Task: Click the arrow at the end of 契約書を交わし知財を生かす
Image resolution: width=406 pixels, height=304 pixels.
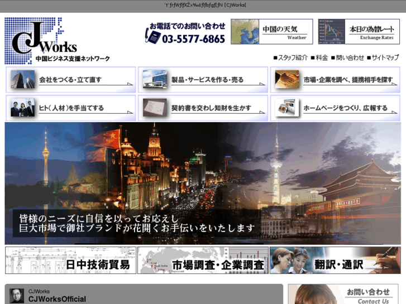Action: click(262, 112)
